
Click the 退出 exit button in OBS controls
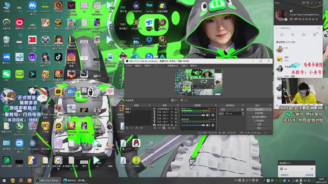pos(259,128)
